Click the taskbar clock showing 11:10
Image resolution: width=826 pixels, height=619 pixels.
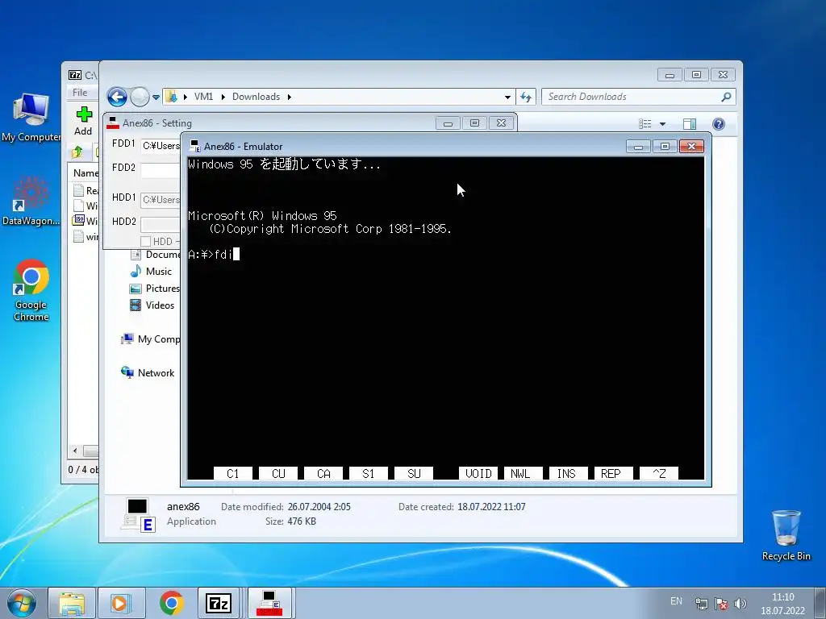pyautogui.click(x=782, y=603)
